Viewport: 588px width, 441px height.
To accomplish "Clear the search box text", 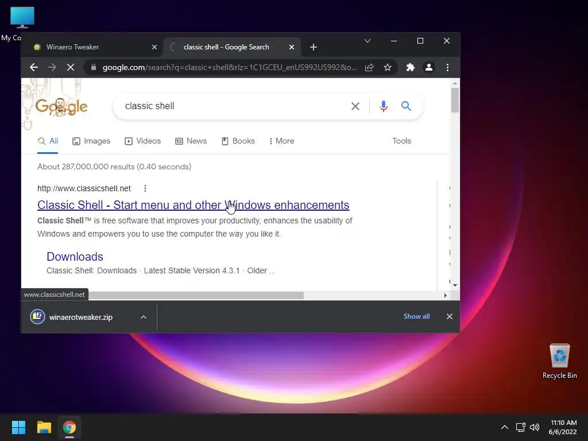I will [355, 106].
